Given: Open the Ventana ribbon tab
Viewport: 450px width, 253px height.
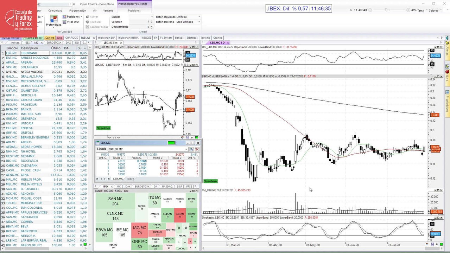Looking at the screenshot, I should [108, 11].
